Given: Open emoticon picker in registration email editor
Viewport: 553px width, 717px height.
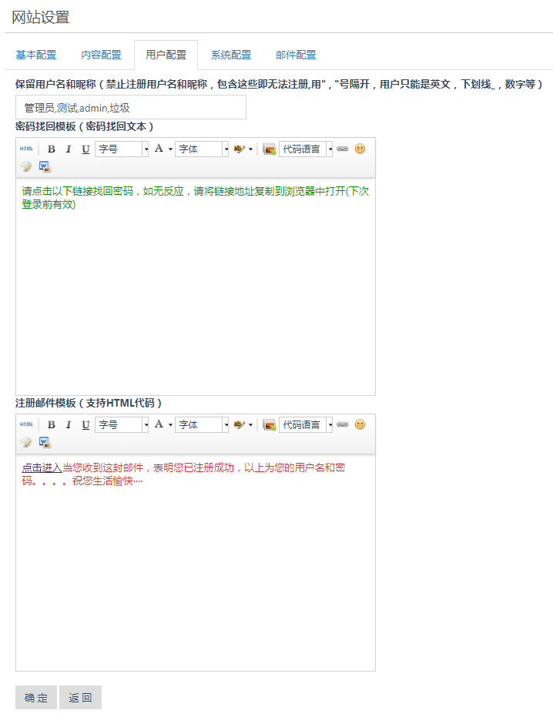Looking at the screenshot, I should (360, 424).
